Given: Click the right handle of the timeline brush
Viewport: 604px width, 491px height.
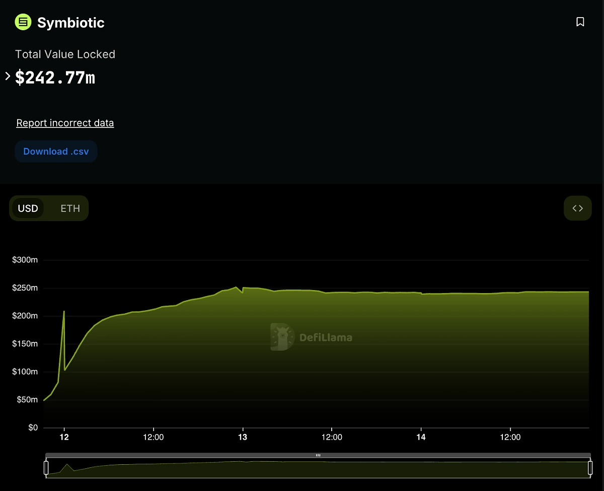Looking at the screenshot, I should point(590,468).
